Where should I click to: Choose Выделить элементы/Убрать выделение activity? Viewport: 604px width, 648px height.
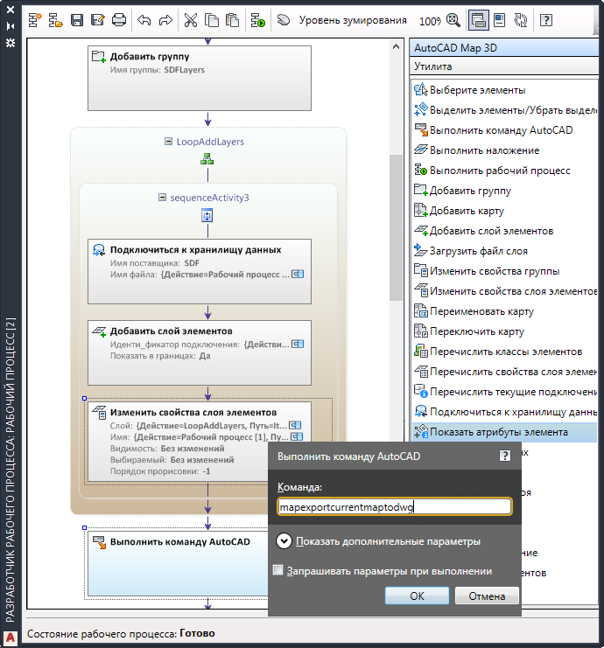[x=505, y=110]
